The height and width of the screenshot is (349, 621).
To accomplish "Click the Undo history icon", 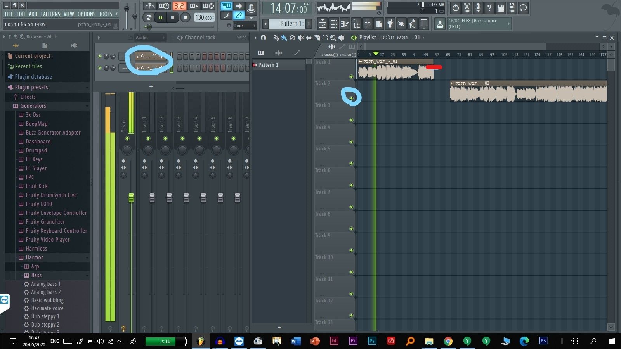I will click(x=456, y=7).
